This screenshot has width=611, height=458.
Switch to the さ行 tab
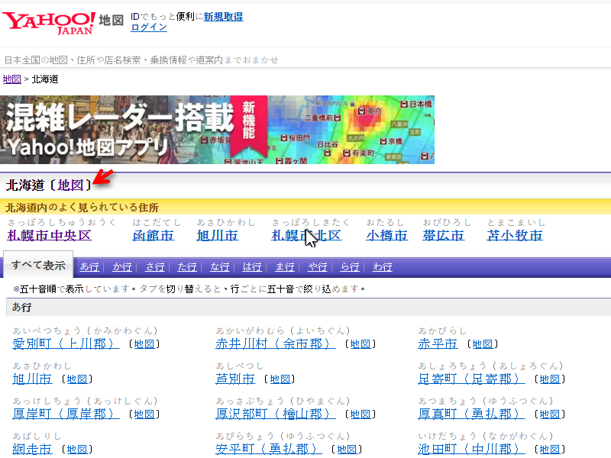pyautogui.click(x=155, y=266)
